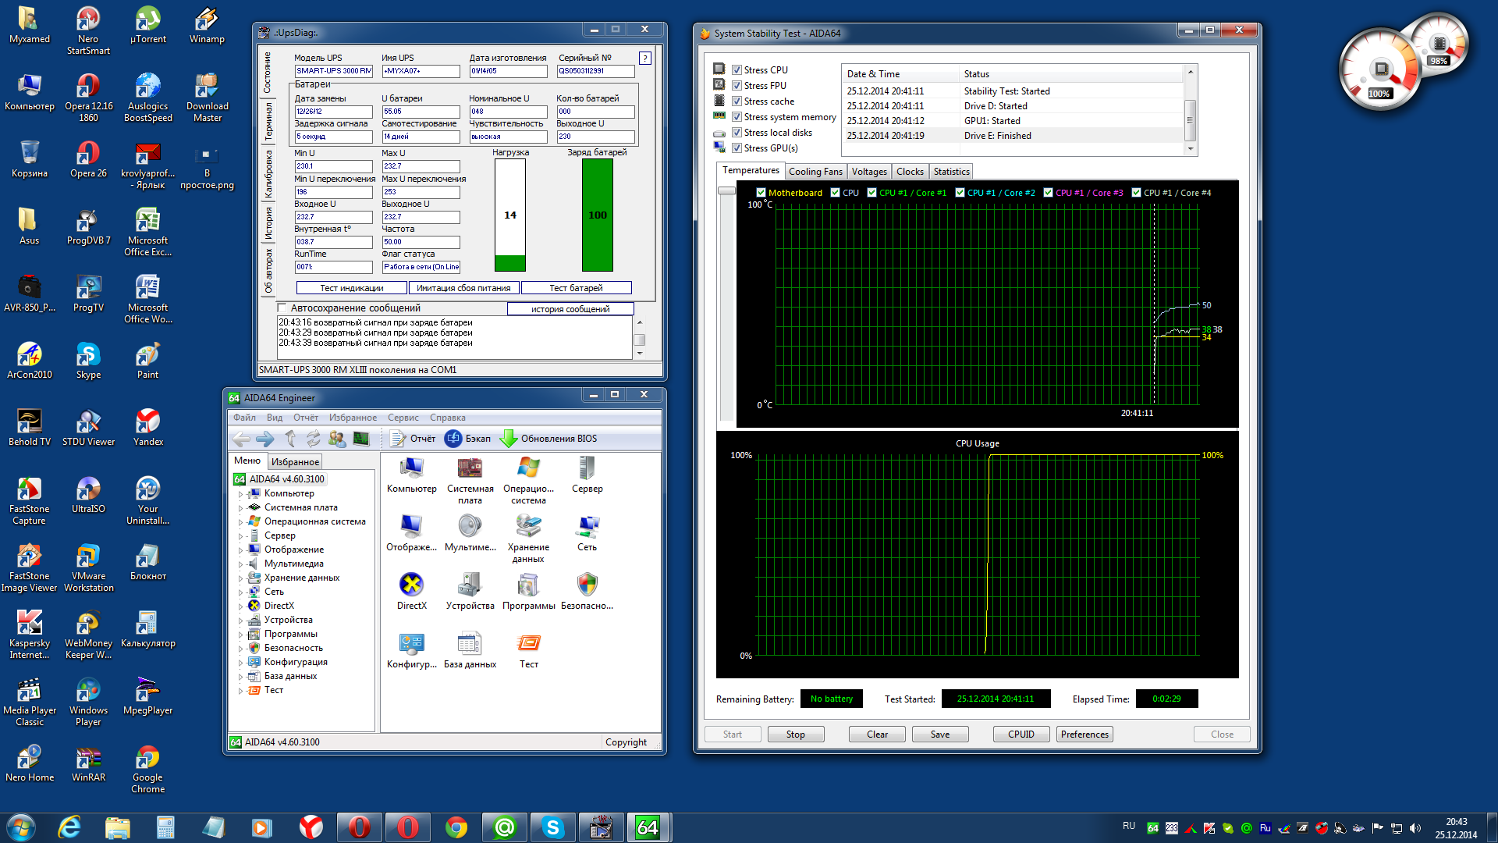
Task: Expand the Безопасность tree node
Action: pos(240,649)
